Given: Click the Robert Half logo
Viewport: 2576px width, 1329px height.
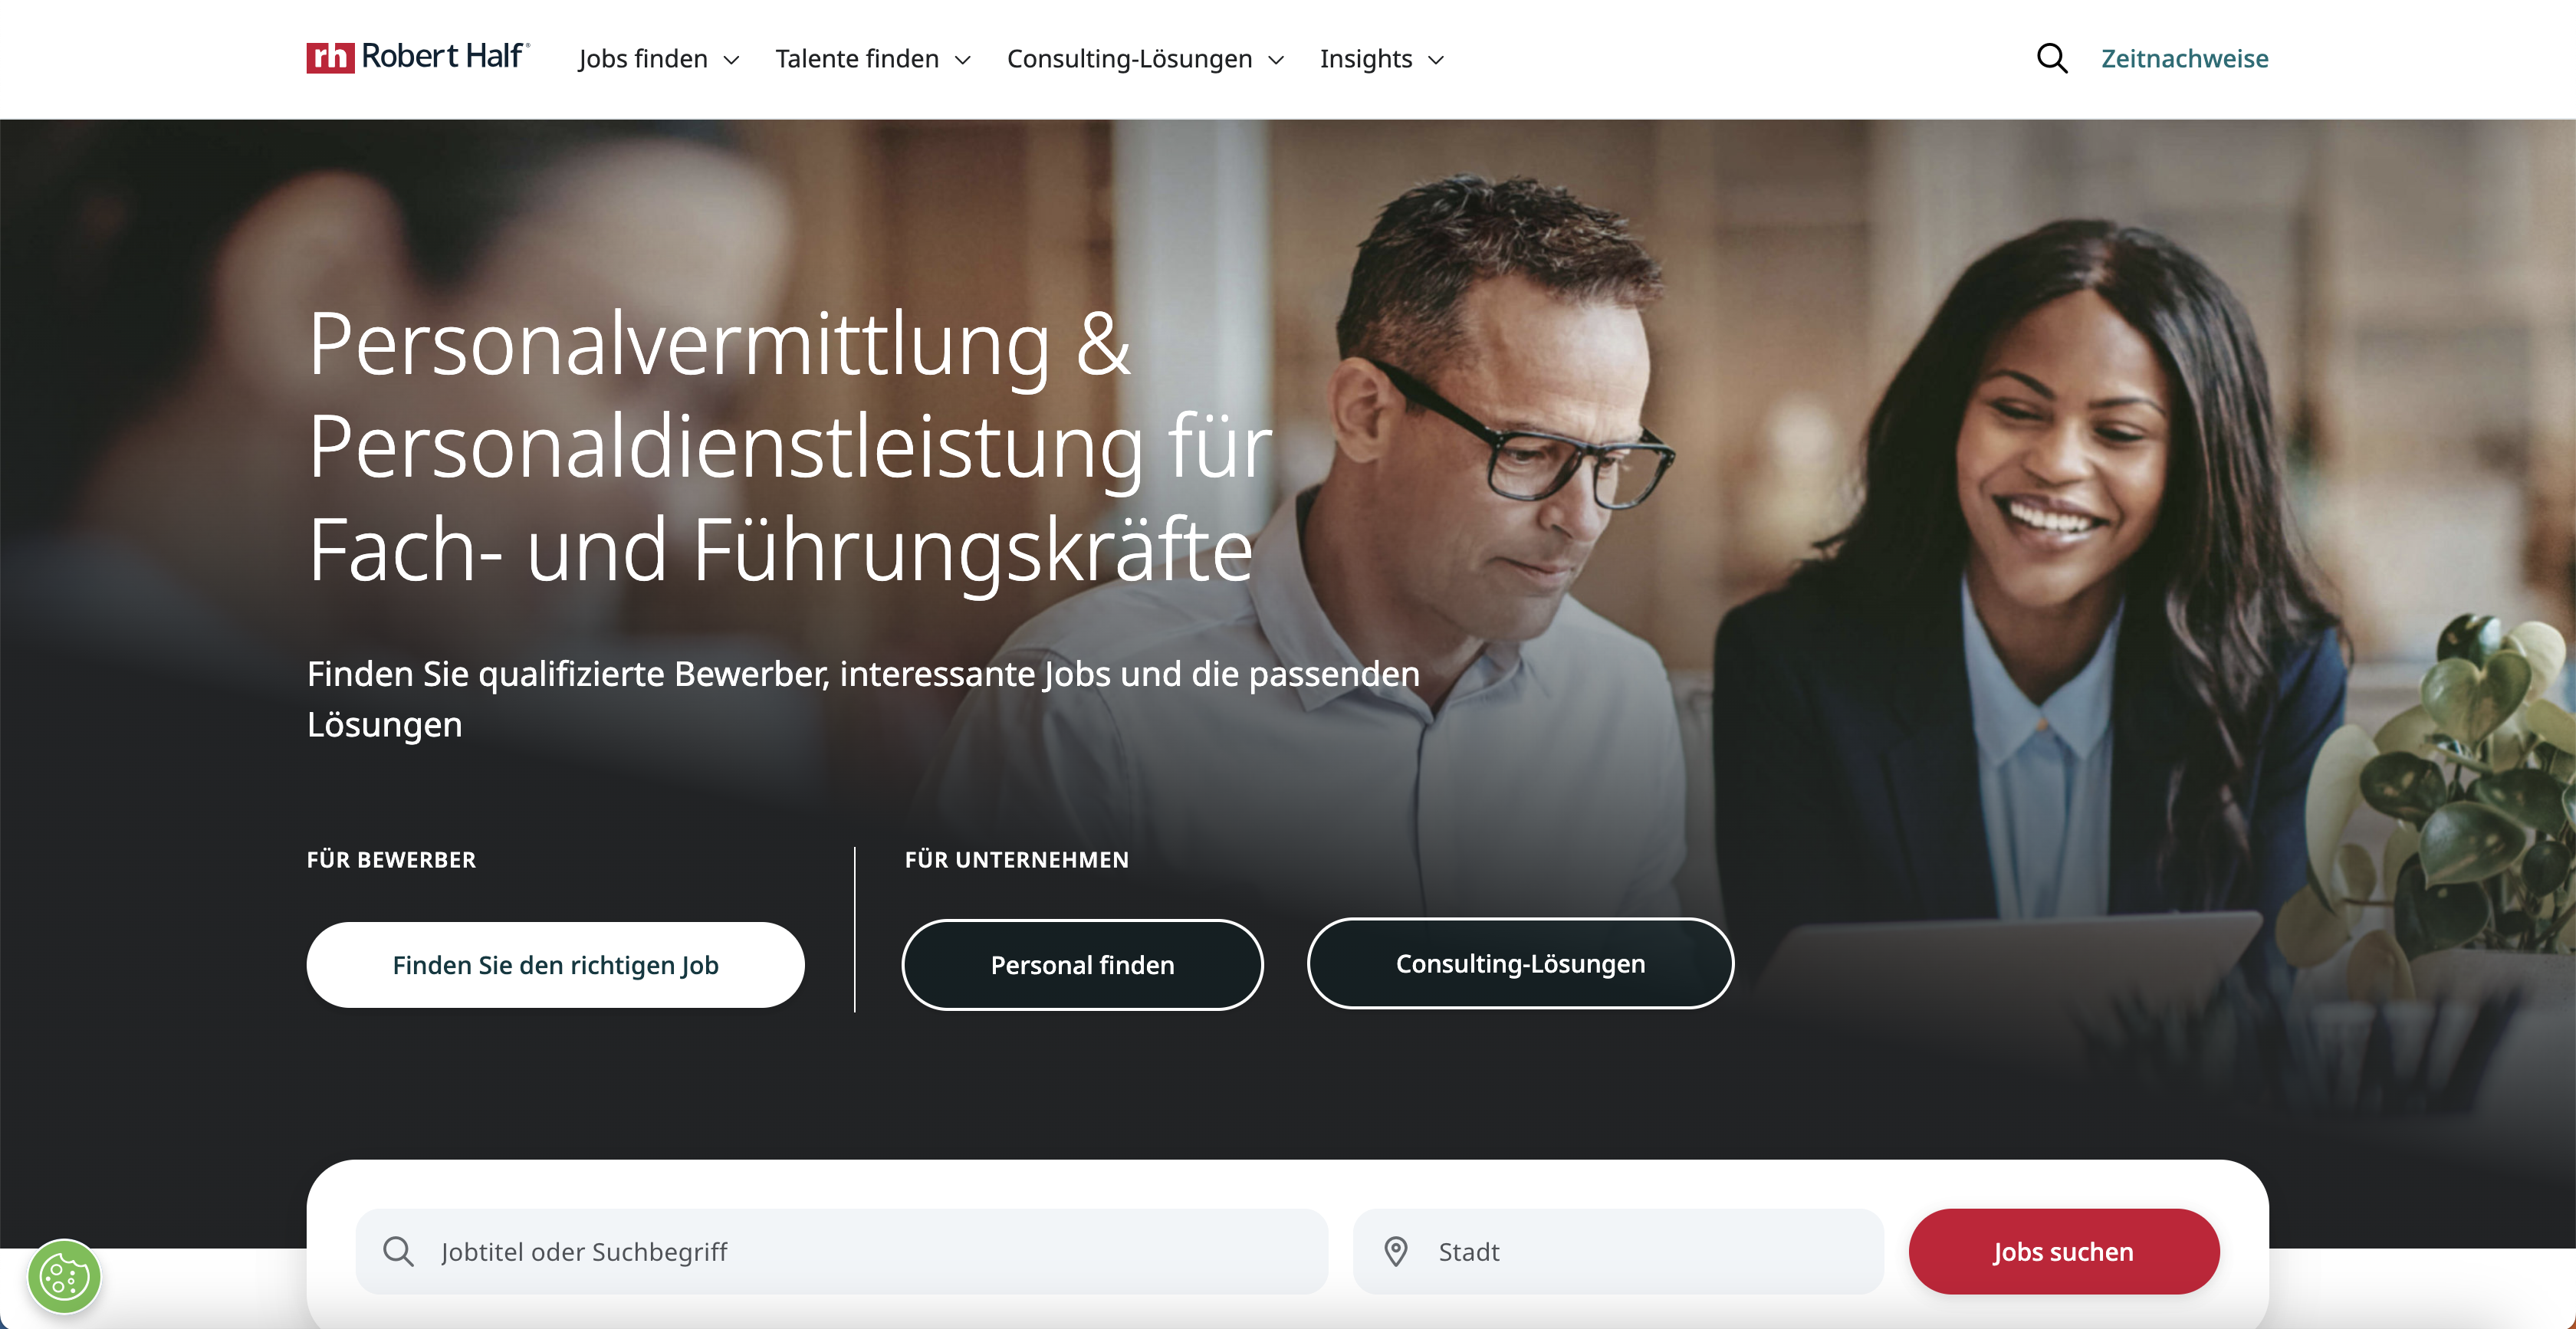Looking at the screenshot, I should click(418, 58).
